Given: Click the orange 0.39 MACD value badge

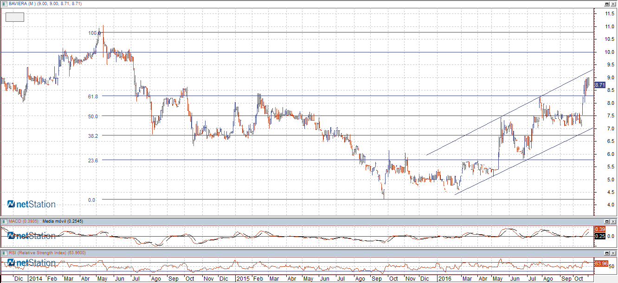Looking at the screenshot, I should (600, 229).
